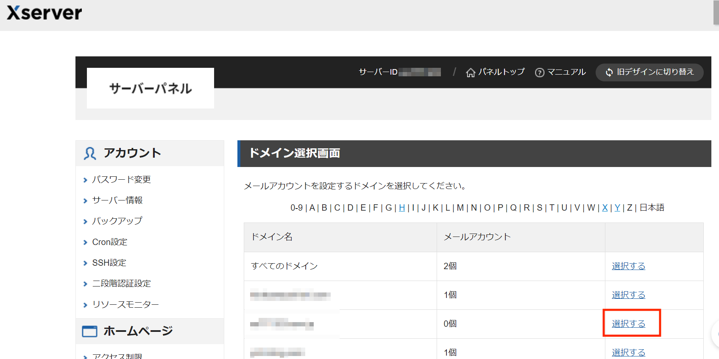Click the Xserver logo
The height and width of the screenshot is (359, 719).
[x=45, y=13]
